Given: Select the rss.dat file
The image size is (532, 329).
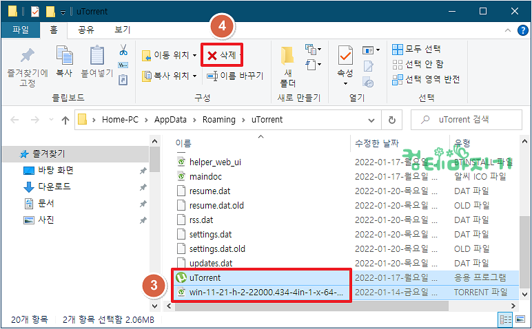Looking at the screenshot, I should pyautogui.click(x=201, y=220).
